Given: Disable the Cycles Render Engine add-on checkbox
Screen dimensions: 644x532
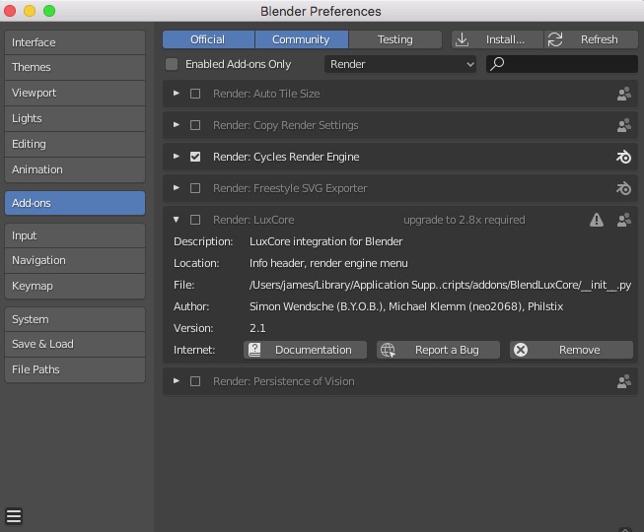Looking at the screenshot, I should click(x=195, y=158).
